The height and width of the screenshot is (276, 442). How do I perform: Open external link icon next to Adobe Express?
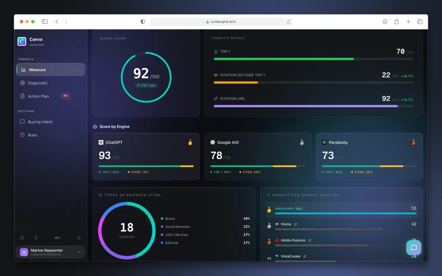pyautogui.click(x=310, y=240)
